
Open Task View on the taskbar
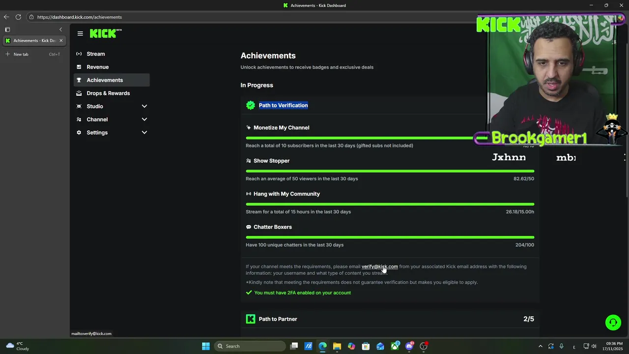point(294,346)
